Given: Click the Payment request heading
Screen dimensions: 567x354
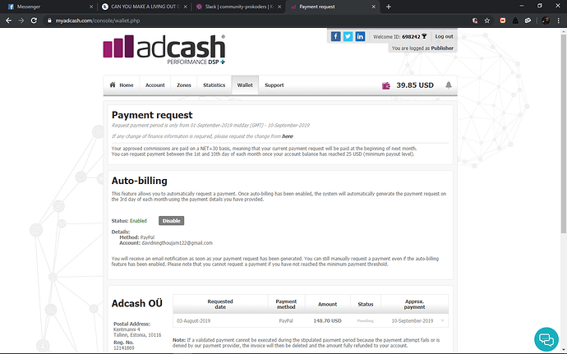Looking at the screenshot, I should pos(152,115).
